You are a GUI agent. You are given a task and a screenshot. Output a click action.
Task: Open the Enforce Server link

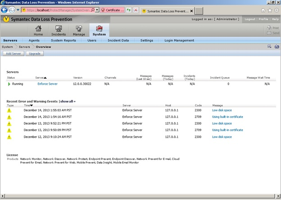47,84
